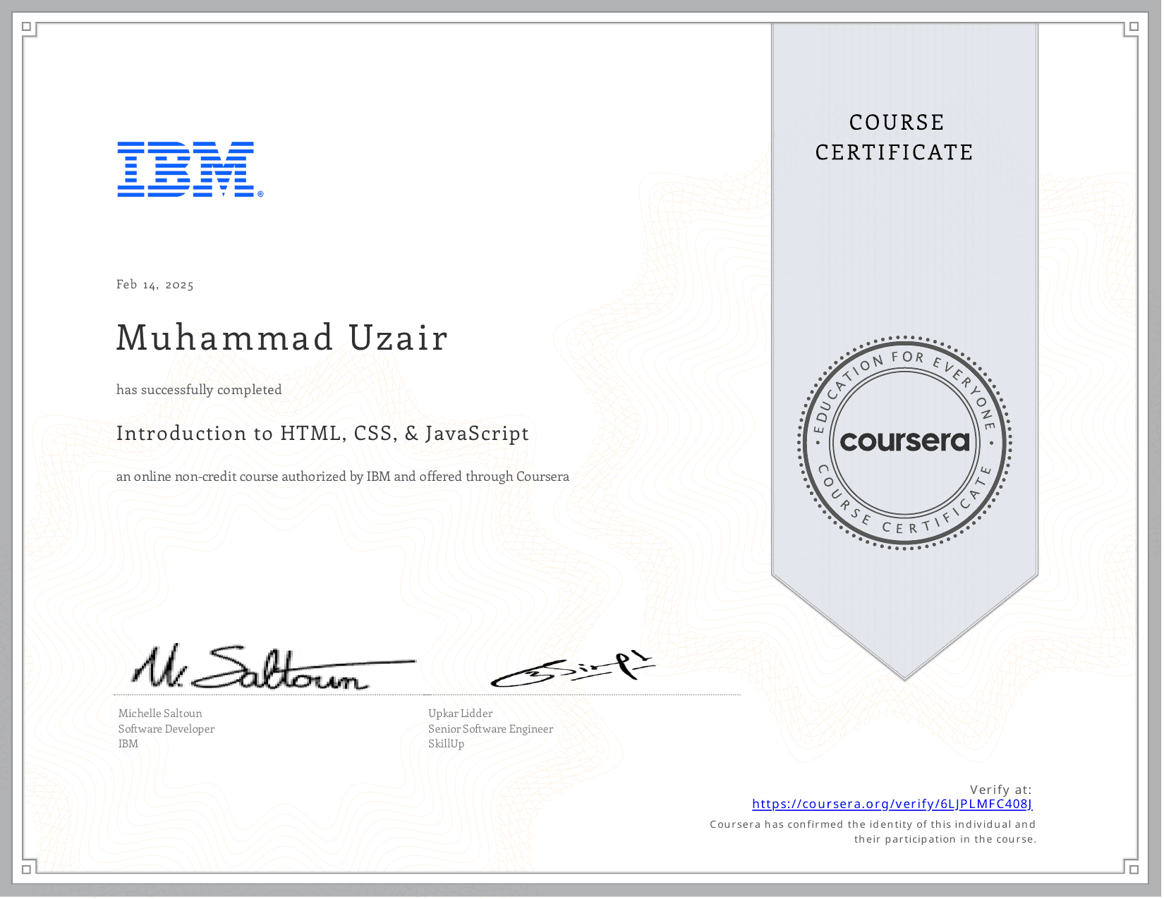This screenshot has width=1164, height=899.
Task: Select the name Muhammad Uzair
Action: [282, 338]
